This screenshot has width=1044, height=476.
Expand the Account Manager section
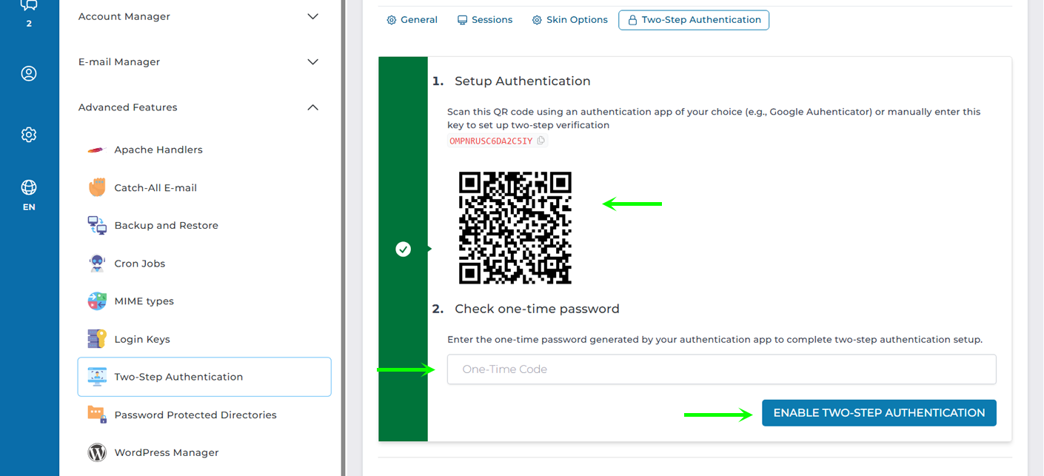point(313,16)
